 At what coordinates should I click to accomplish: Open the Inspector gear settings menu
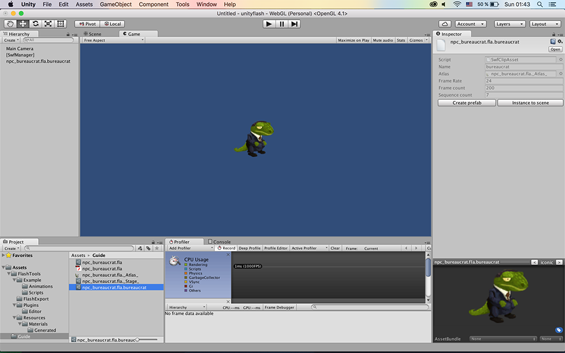coord(559,41)
